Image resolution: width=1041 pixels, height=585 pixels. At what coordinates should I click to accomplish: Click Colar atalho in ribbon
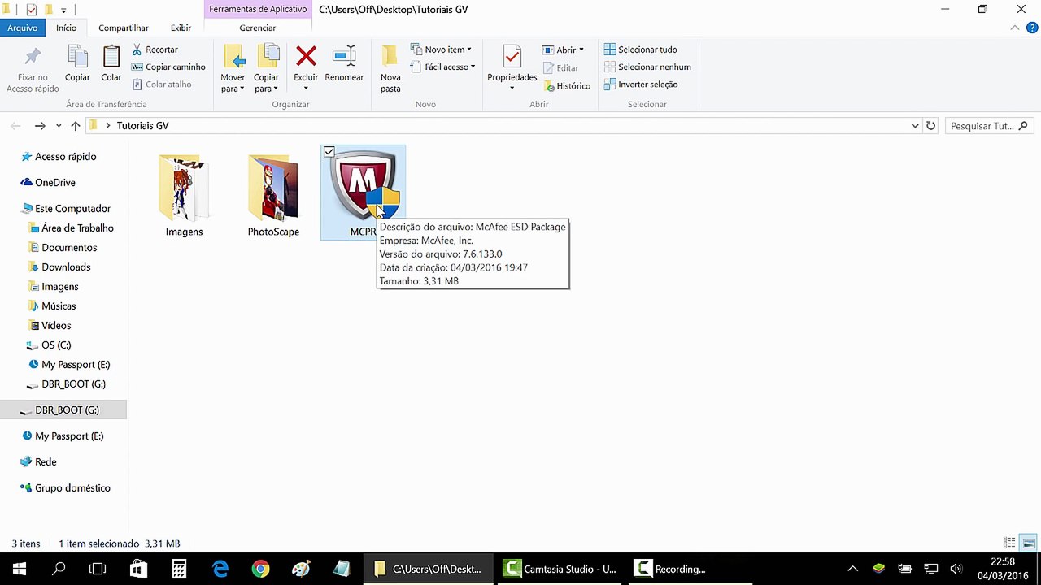point(162,84)
